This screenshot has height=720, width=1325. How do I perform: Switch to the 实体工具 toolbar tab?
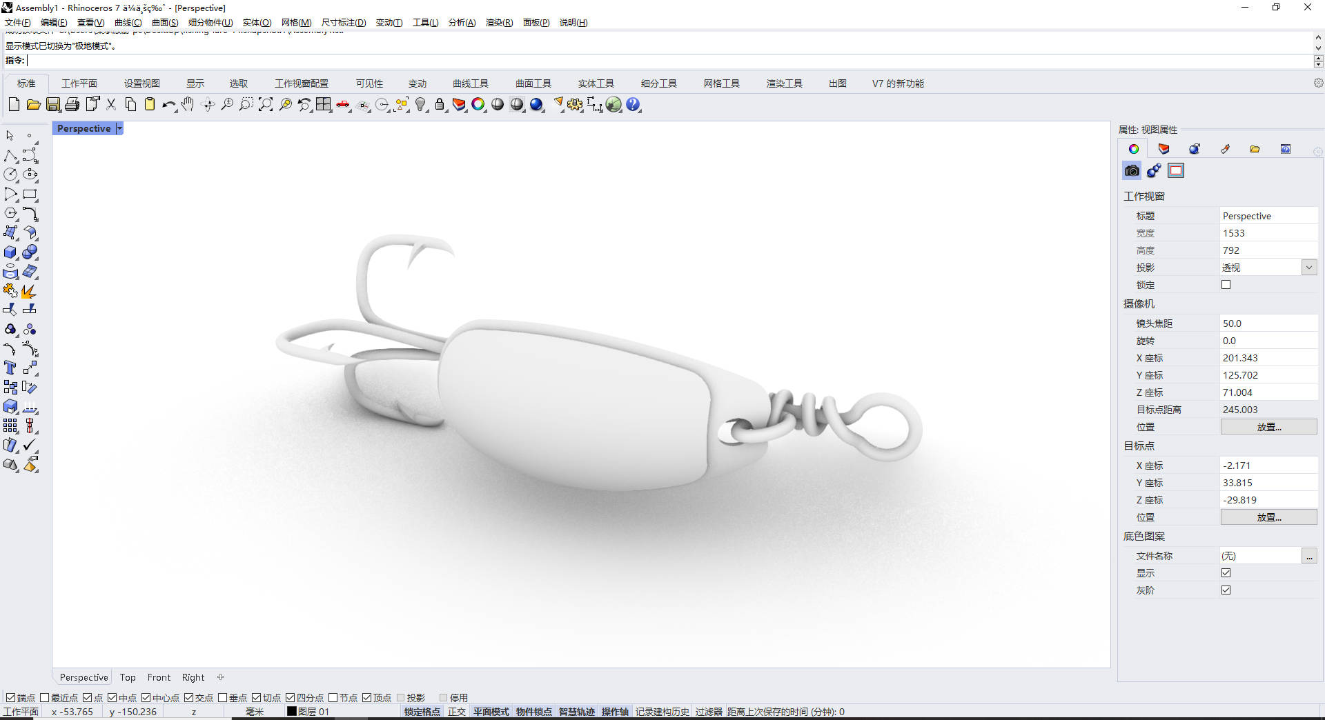tap(596, 83)
